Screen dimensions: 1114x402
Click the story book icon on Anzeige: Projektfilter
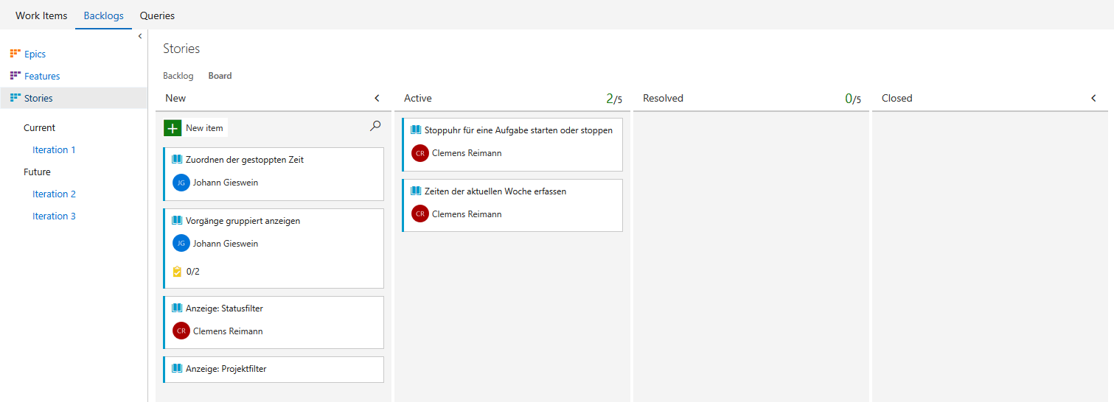(177, 369)
